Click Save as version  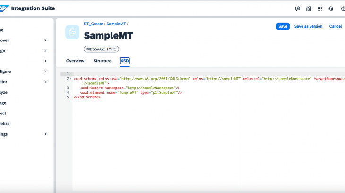[308, 26]
